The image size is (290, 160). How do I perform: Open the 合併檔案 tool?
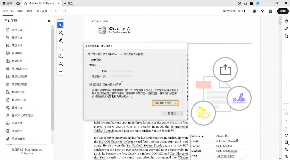click(x=17, y=53)
